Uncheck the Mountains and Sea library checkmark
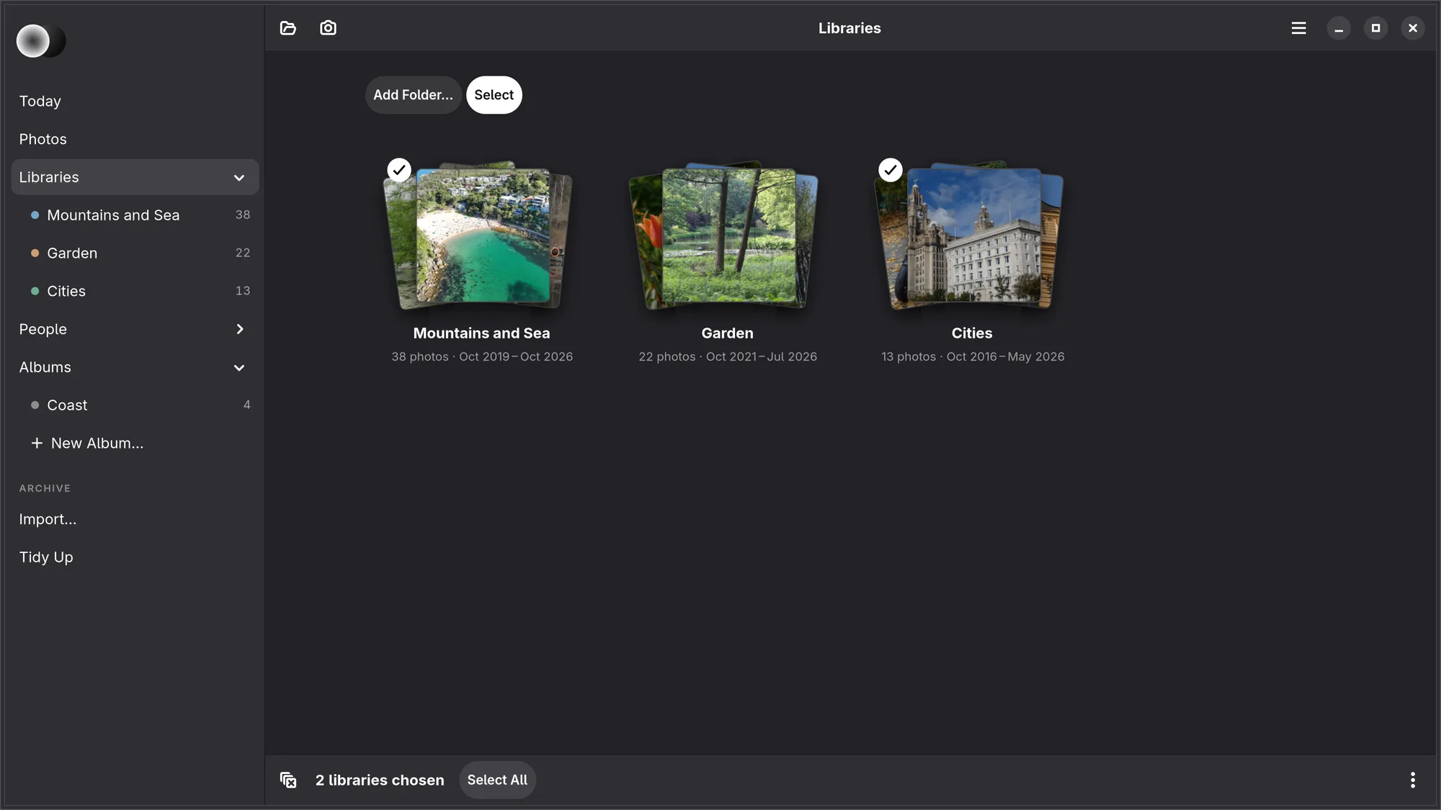 [x=399, y=170]
